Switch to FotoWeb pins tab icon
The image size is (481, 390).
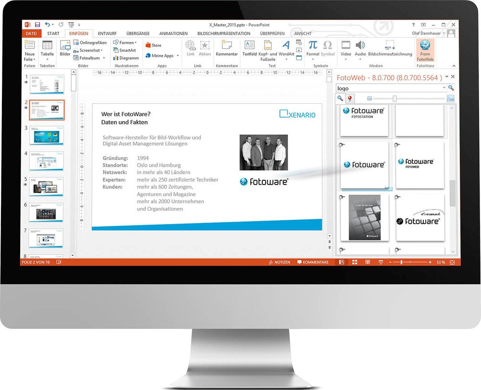(x=350, y=98)
